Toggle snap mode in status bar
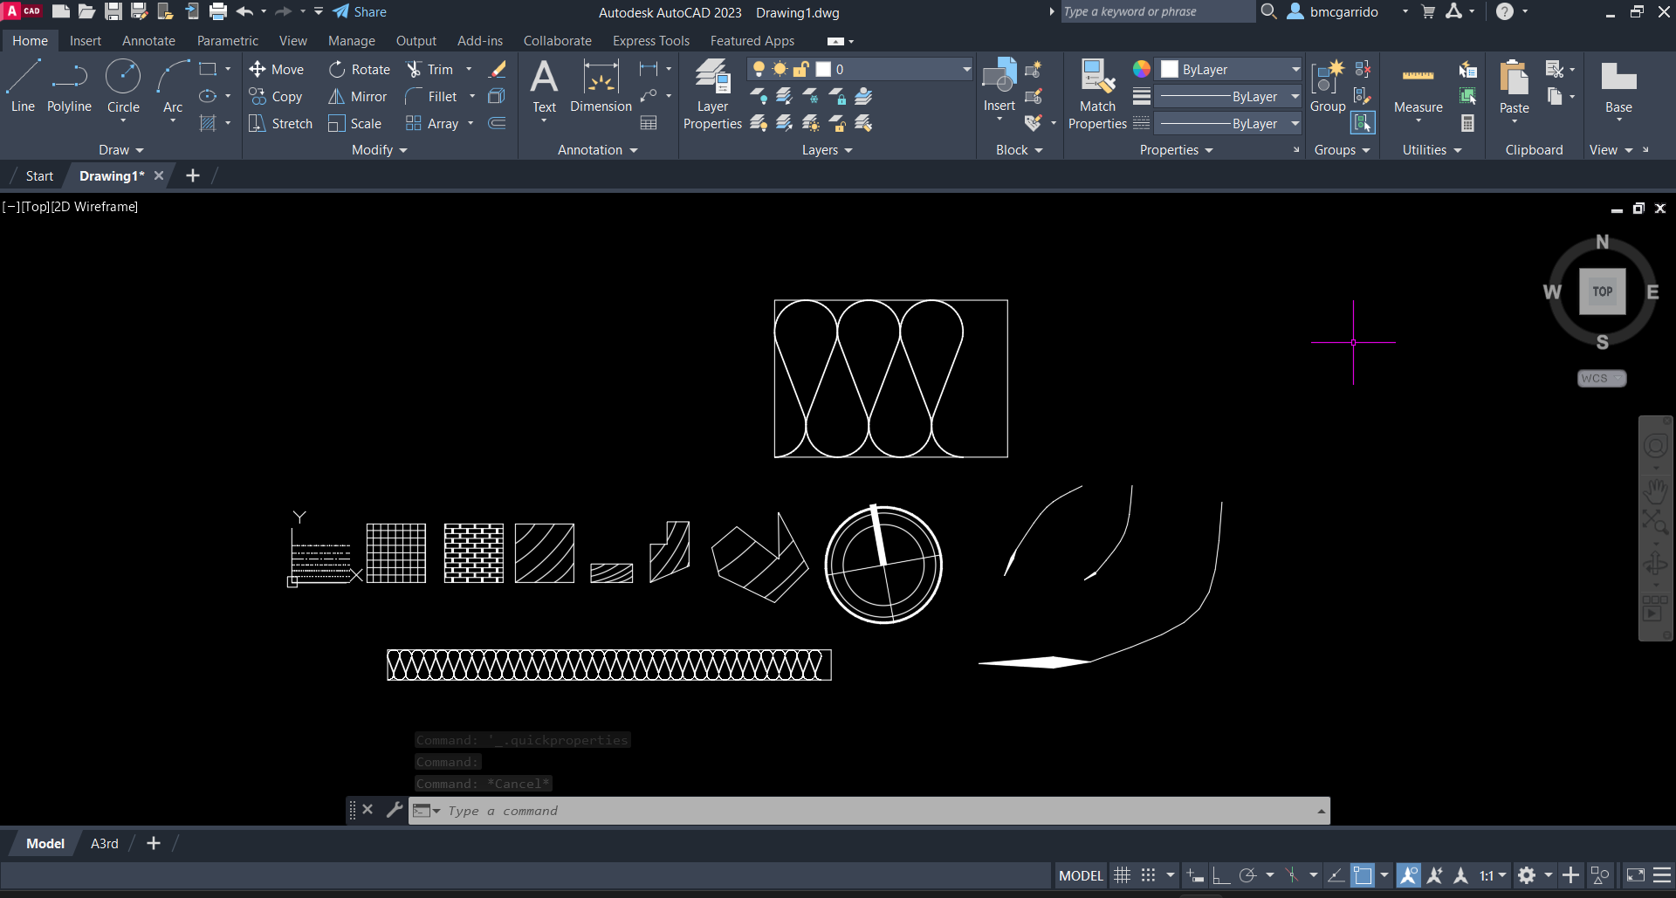1676x898 pixels. coord(1149,875)
